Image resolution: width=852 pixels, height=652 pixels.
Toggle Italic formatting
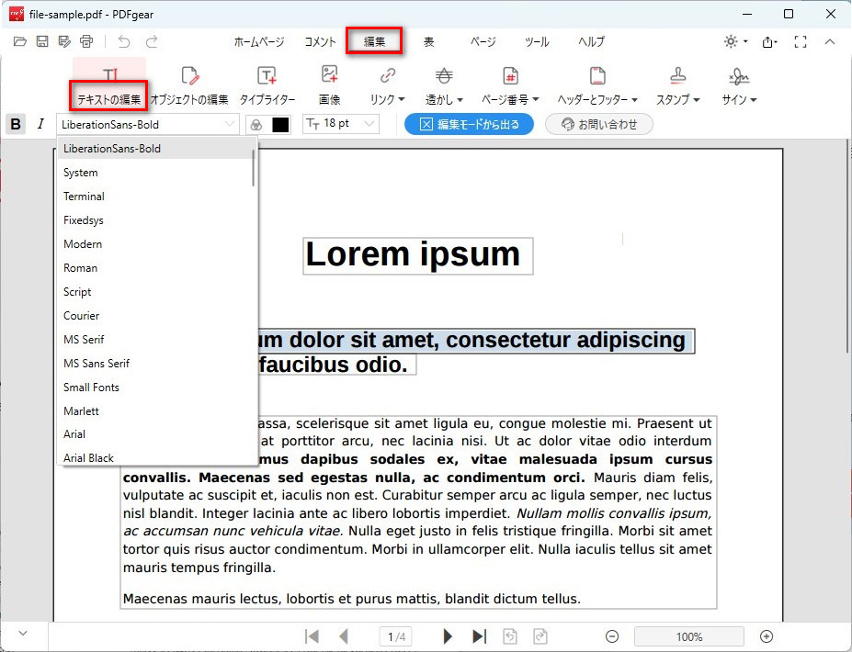click(40, 124)
